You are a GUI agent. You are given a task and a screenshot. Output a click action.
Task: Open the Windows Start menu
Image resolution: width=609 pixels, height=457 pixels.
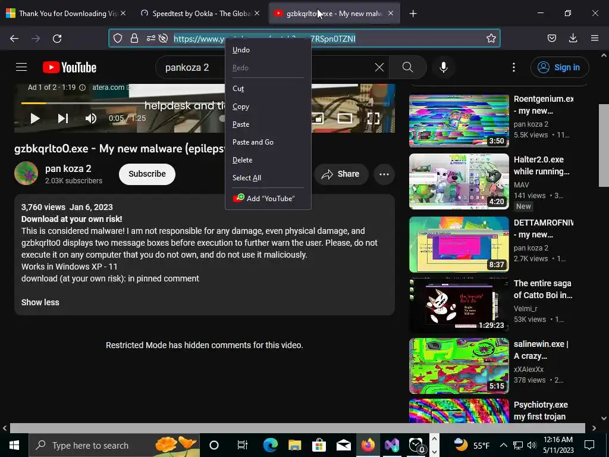pyautogui.click(x=14, y=445)
